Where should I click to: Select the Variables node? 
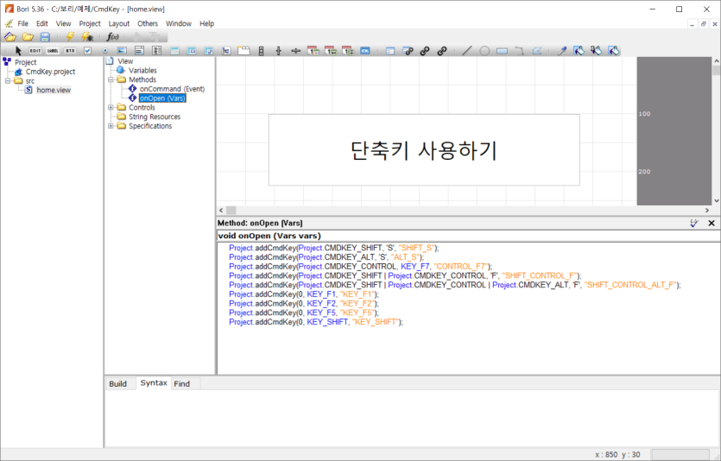[142, 70]
